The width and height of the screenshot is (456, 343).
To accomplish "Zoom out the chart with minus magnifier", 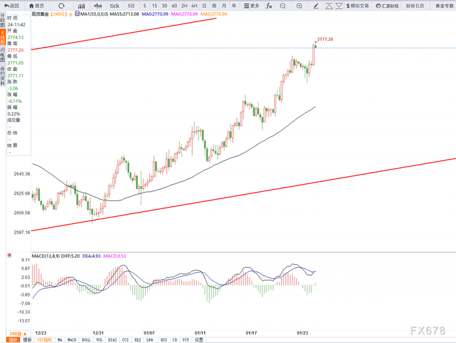I will click(282, 5).
